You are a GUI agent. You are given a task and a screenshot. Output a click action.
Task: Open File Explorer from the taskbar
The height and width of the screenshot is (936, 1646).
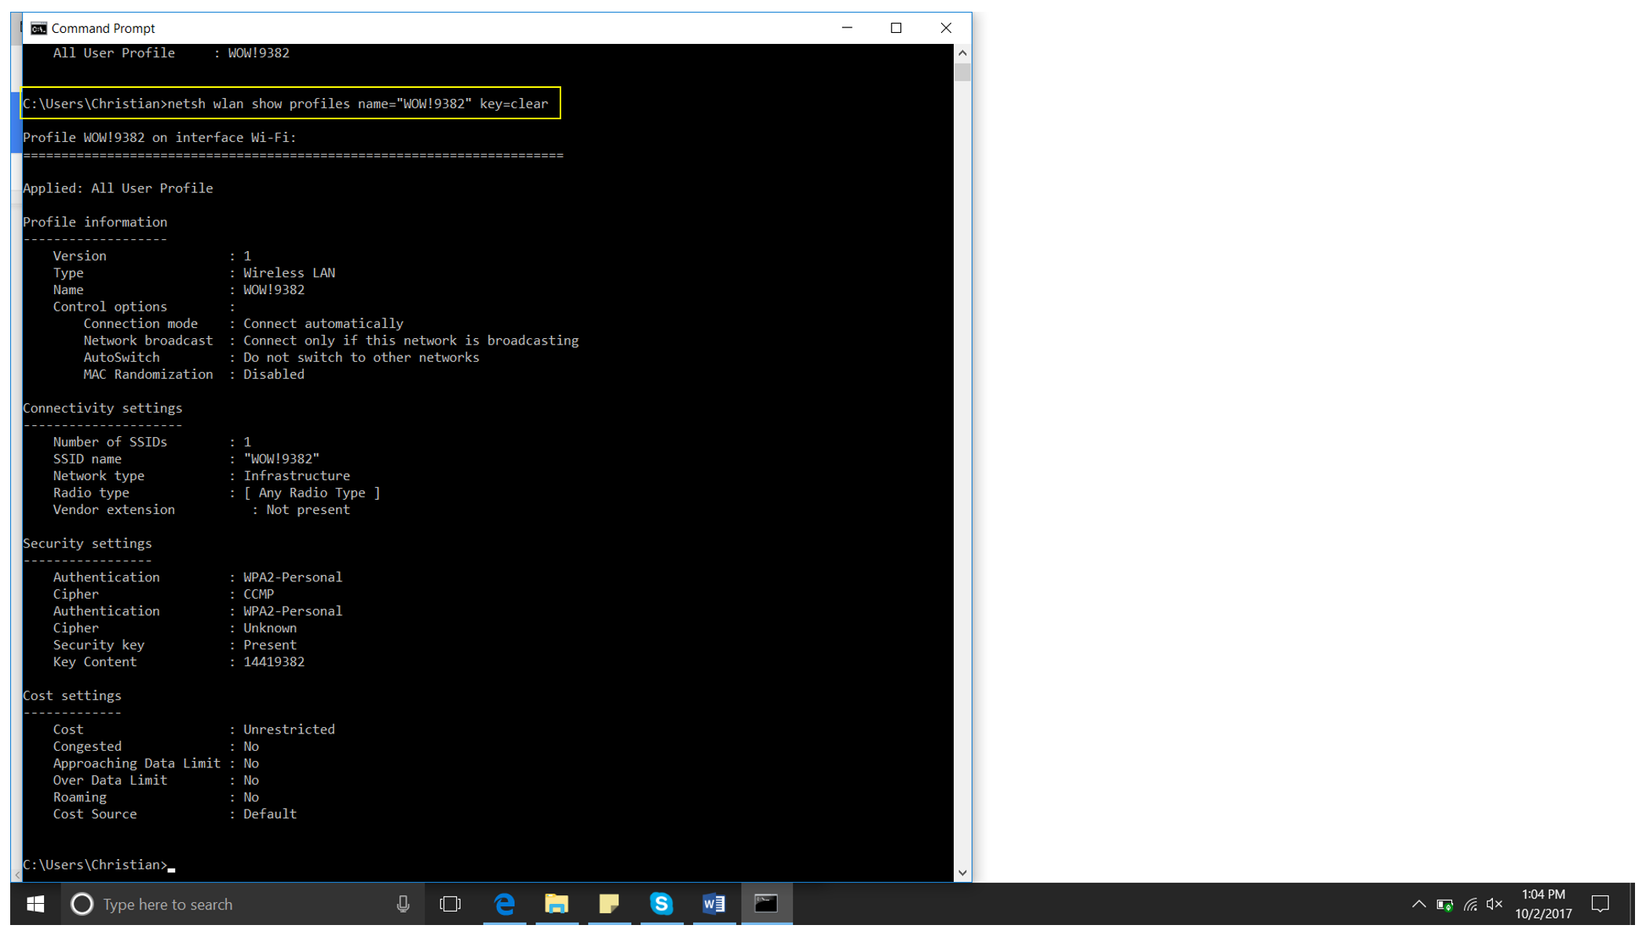click(x=557, y=904)
